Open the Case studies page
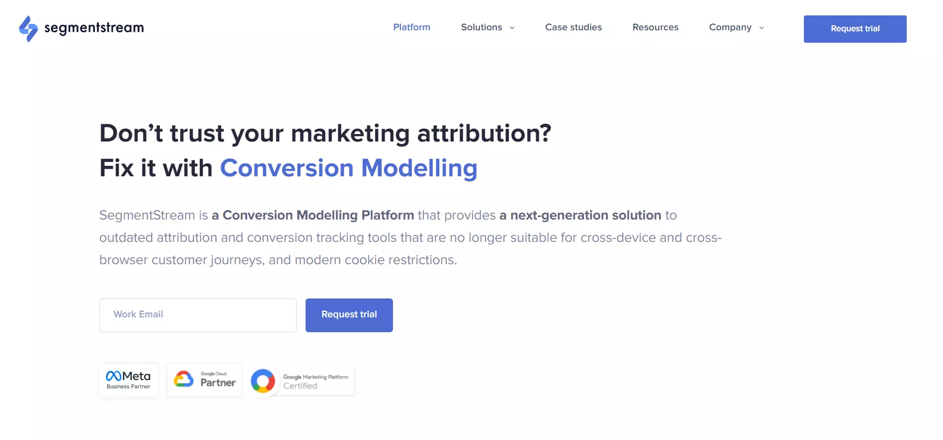Screen dimensions: 943x440 point(573,27)
